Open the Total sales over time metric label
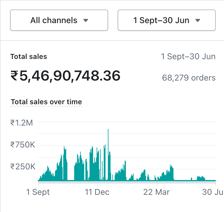The height and width of the screenshot is (212, 224). [46, 102]
